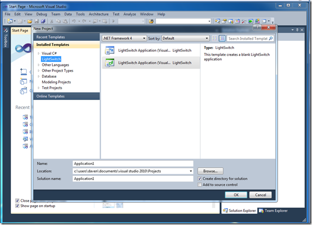Viewport: 312px width, 225px height.
Task: Expand the Database tree node
Action: pos(39,76)
